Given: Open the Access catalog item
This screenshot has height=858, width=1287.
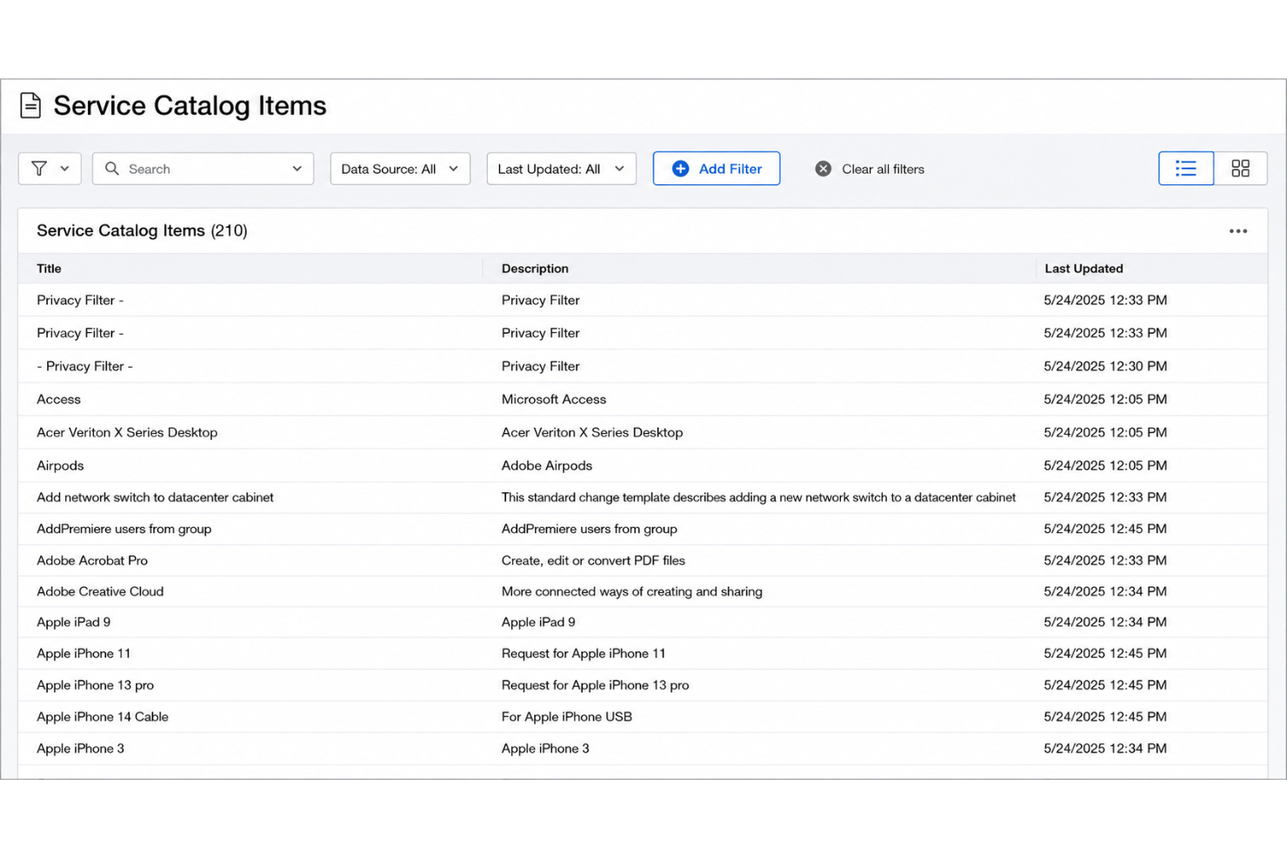Looking at the screenshot, I should pos(58,399).
